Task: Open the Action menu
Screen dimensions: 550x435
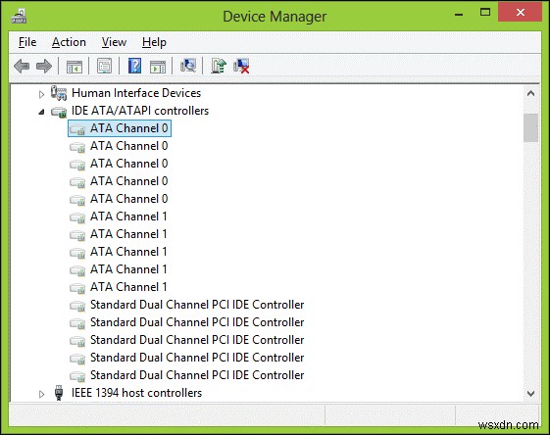Action: 69,42
